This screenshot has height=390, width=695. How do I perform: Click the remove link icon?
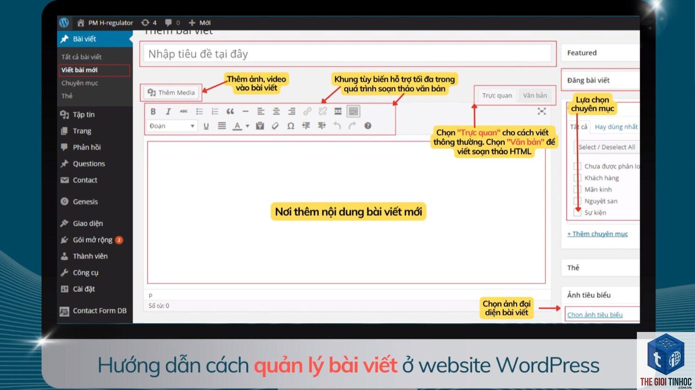pos(323,111)
